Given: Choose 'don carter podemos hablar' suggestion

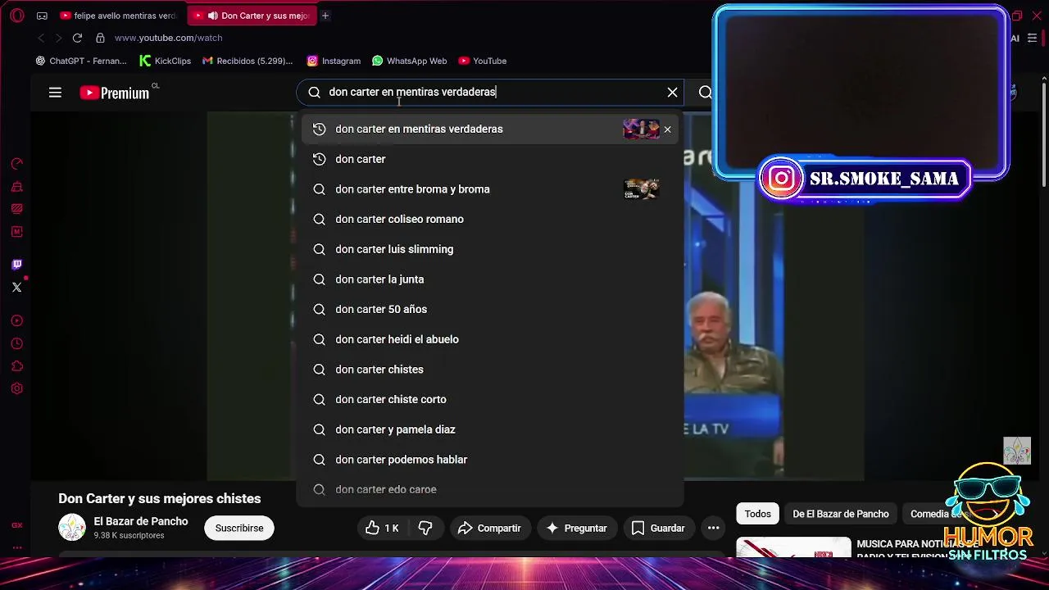Looking at the screenshot, I should [x=490, y=460].
